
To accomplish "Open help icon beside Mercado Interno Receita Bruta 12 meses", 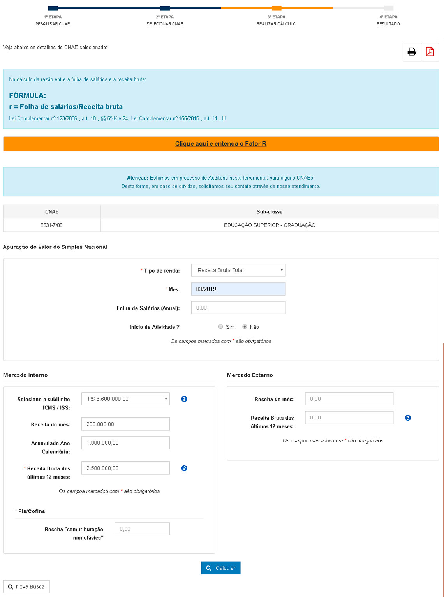I will pyautogui.click(x=184, y=468).
